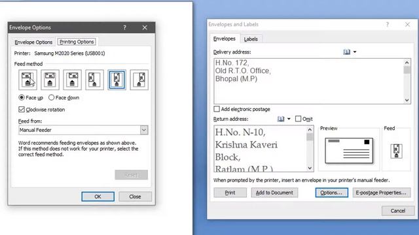Click Close button in Envelope Options
419x235 pixels.
click(x=135, y=196)
